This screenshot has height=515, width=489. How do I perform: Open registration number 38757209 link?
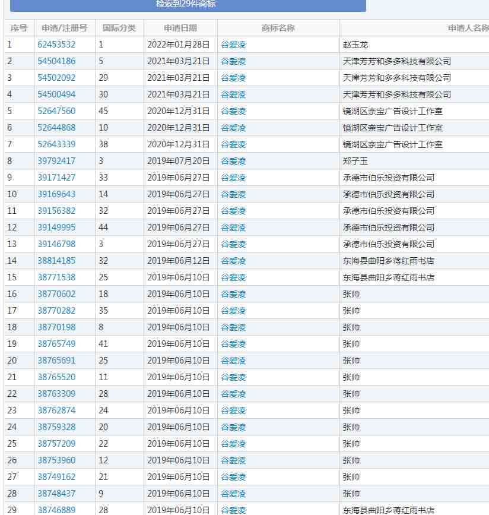pyautogui.click(x=56, y=443)
